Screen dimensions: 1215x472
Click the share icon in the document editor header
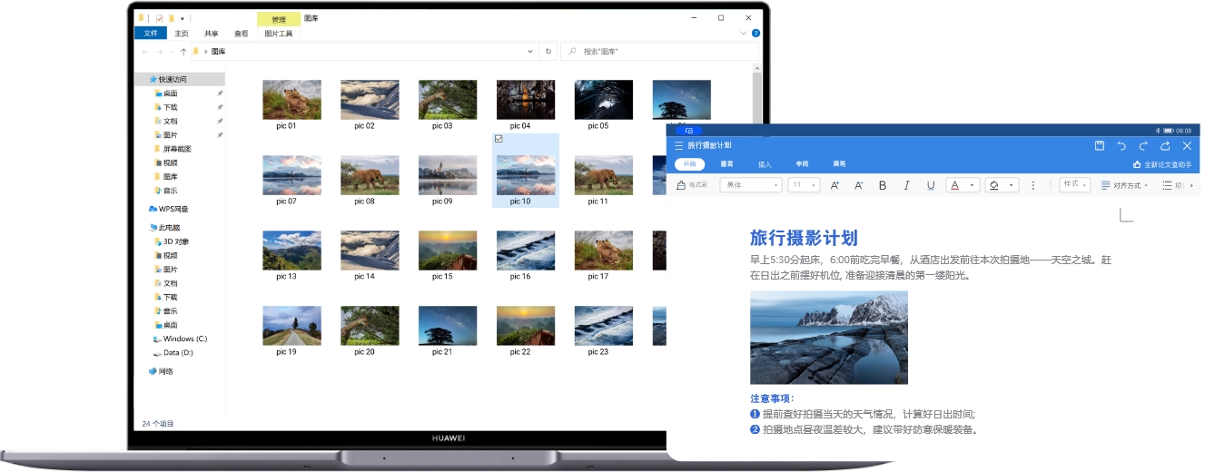tap(1165, 145)
